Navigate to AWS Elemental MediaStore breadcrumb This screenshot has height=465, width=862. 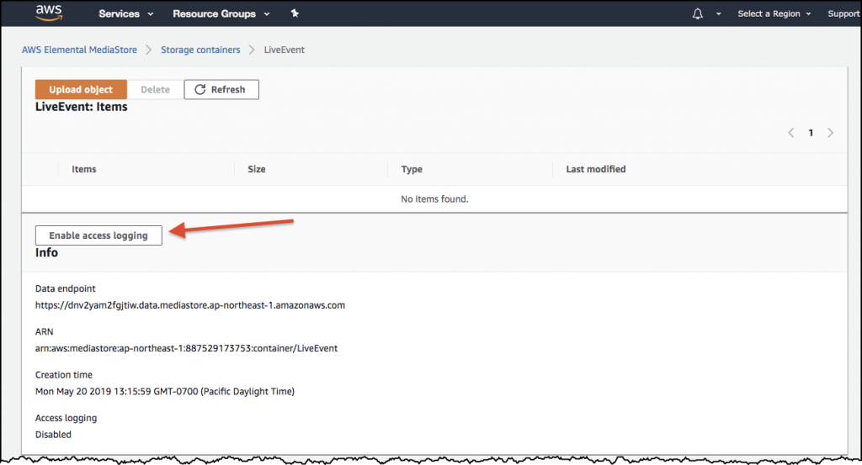[x=79, y=50]
